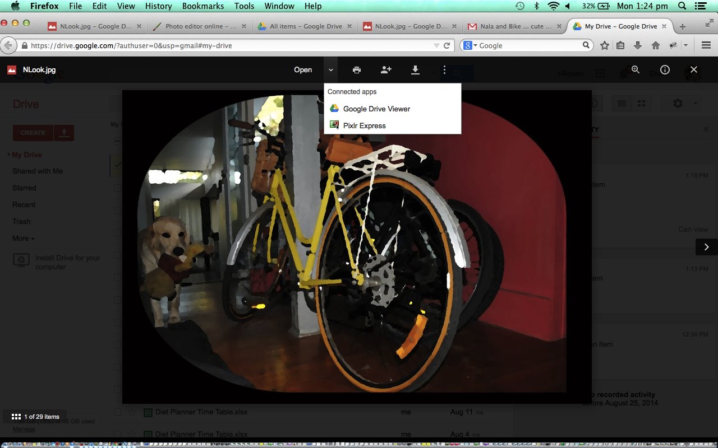This screenshot has height=448, width=718.
Task: Click the volume speaker icon
Action: (568, 6)
